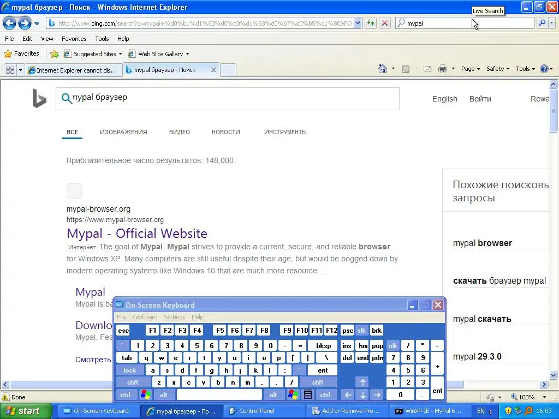Viewport: 559px width, 419px height.
Task: Open Web Slice Gallery dropdown
Action: pyautogui.click(x=159, y=54)
